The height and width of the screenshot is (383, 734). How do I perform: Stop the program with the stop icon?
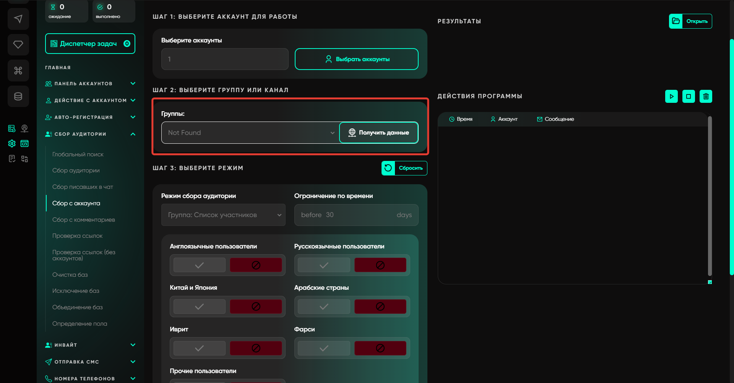689,96
